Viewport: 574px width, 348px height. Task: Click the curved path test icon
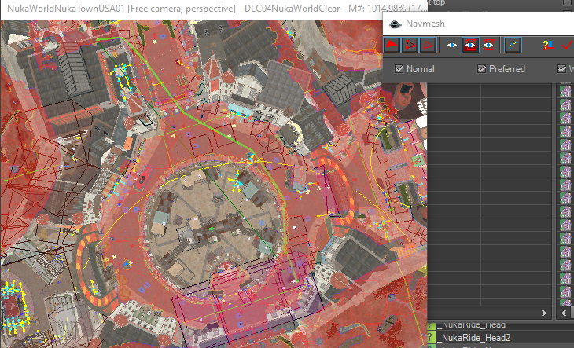click(x=513, y=46)
